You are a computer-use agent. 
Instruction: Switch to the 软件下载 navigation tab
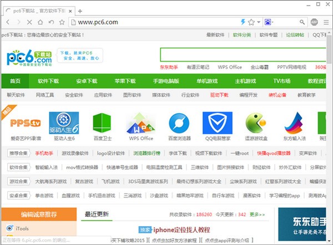pyautogui.click(x=48, y=81)
